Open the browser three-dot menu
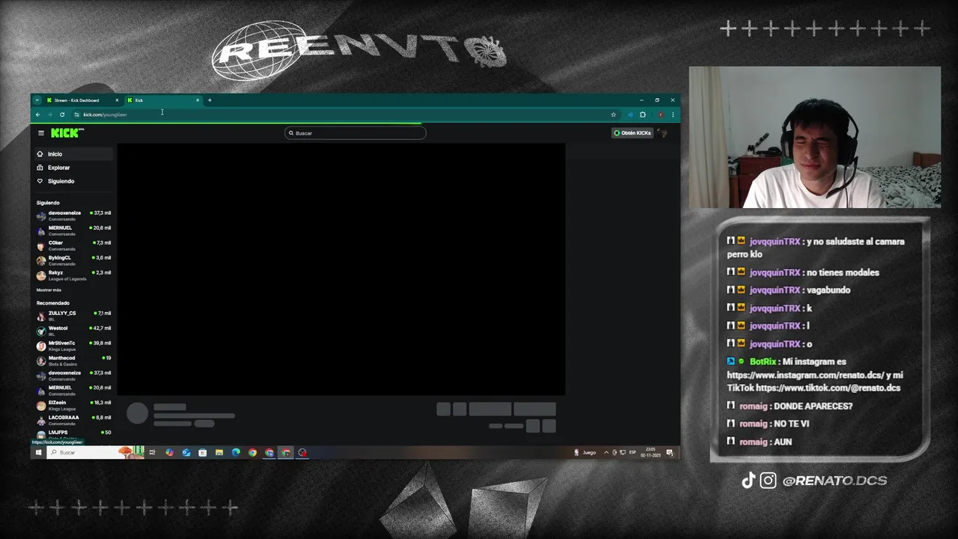Screen dimensions: 958x539 [673, 115]
